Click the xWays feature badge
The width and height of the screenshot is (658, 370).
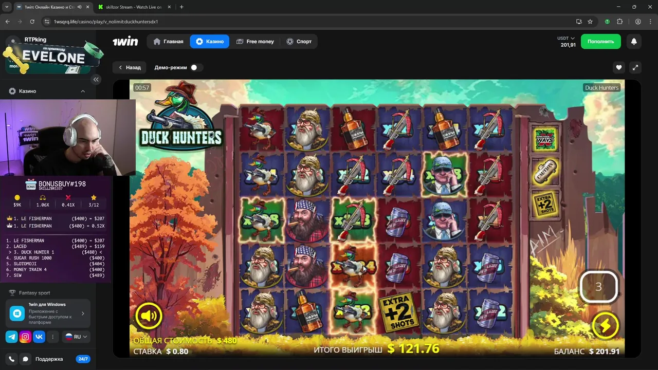(x=544, y=139)
